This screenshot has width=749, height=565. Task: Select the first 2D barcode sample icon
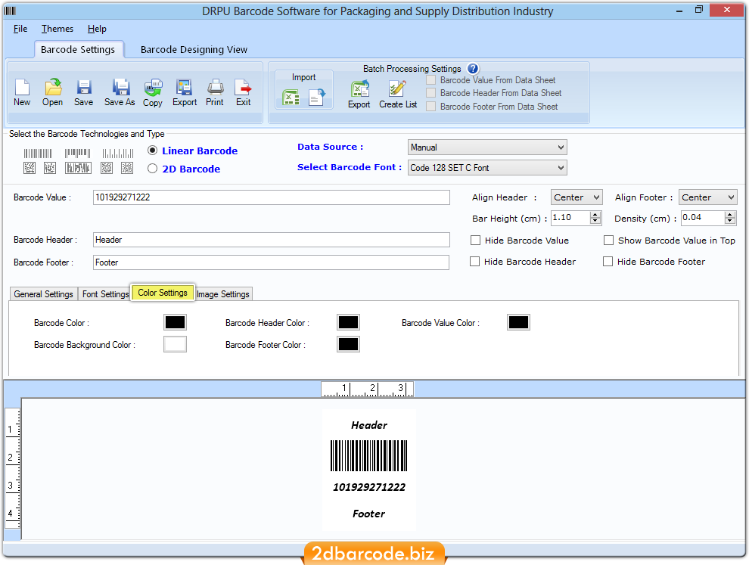tap(30, 168)
